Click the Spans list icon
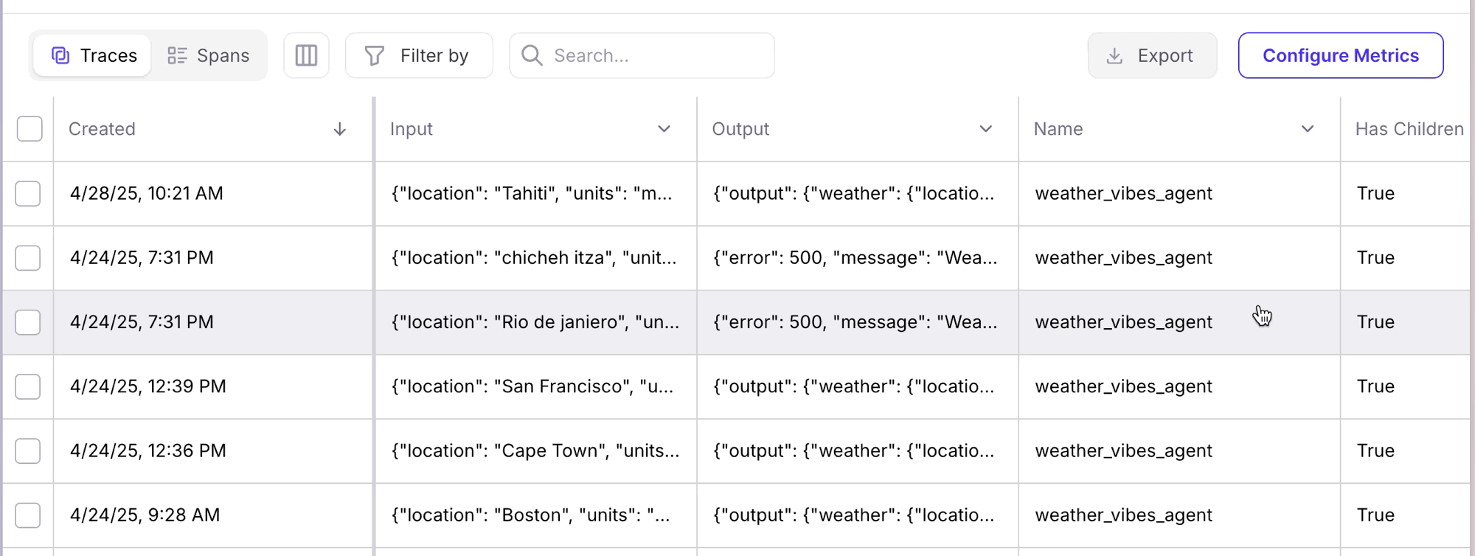Screen dimensions: 1475x556 pyautogui.click(x=177, y=55)
